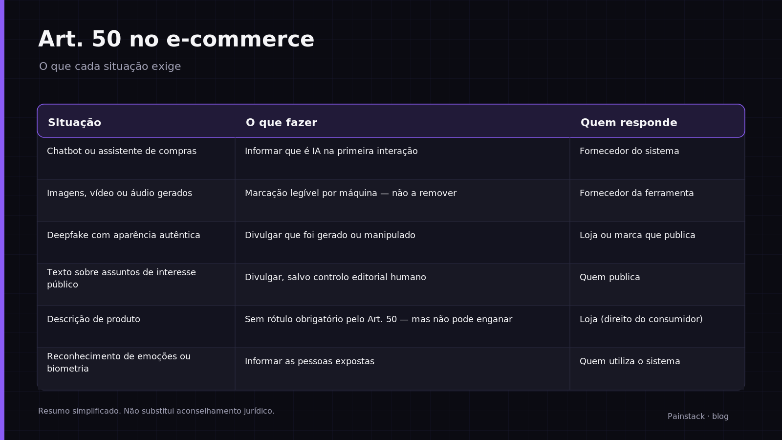Select cell 'Imagens, vídeo ou áudio gerados'
The width and height of the screenshot is (782, 440).
136,200
